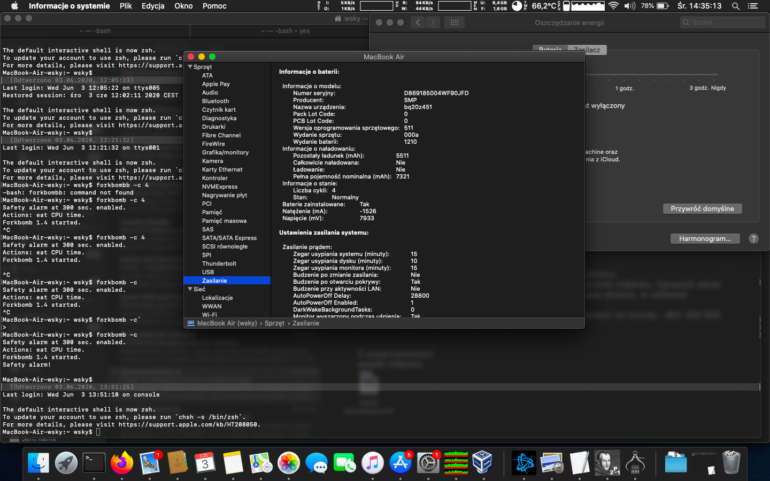Open the Plik menu

(x=126, y=6)
